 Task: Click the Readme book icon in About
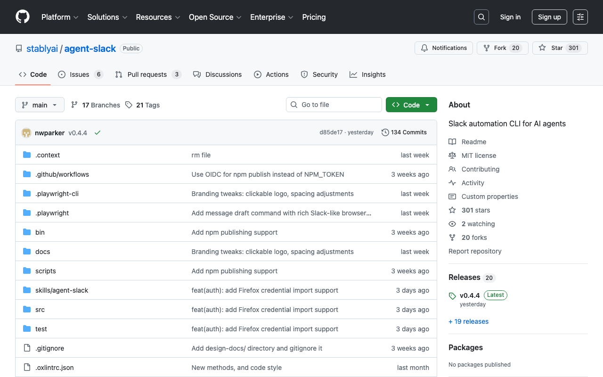coord(452,142)
